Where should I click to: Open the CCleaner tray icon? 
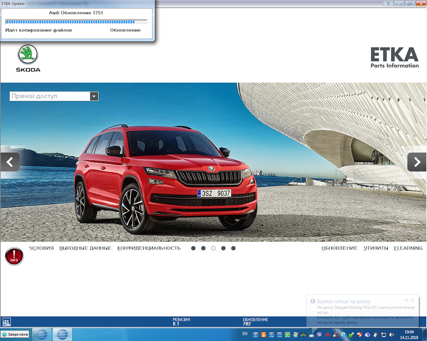click(x=335, y=335)
